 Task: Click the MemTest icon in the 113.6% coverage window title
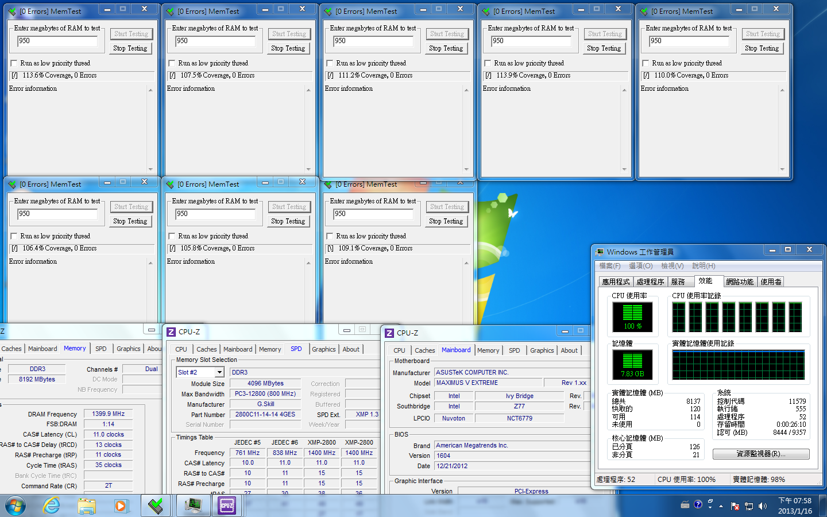11,11
